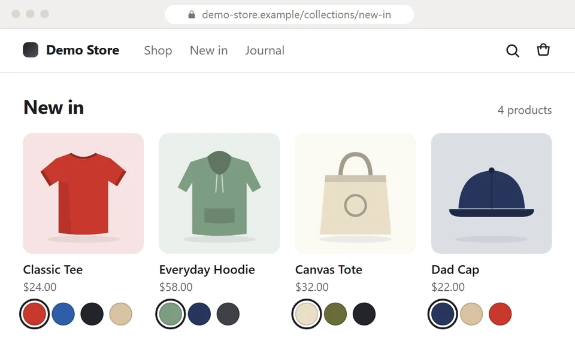Image resolution: width=575 pixels, height=359 pixels.
Task: Select red swatch for Dad Cap
Action: tap(500, 314)
